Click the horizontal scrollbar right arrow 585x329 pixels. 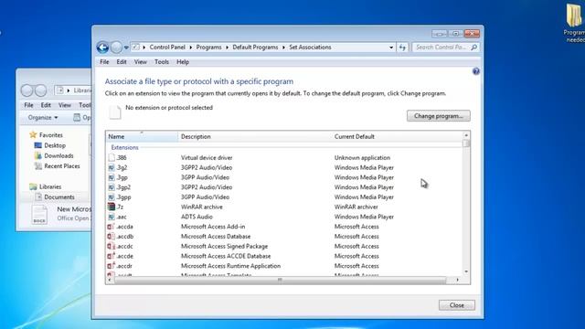pyautogui.click(x=457, y=280)
